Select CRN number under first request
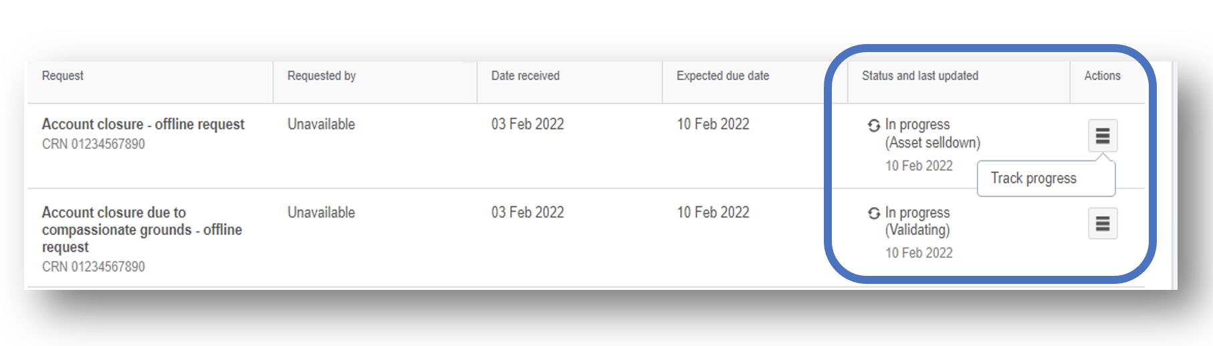This screenshot has height=346, width=1213. [x=94, y=144]
